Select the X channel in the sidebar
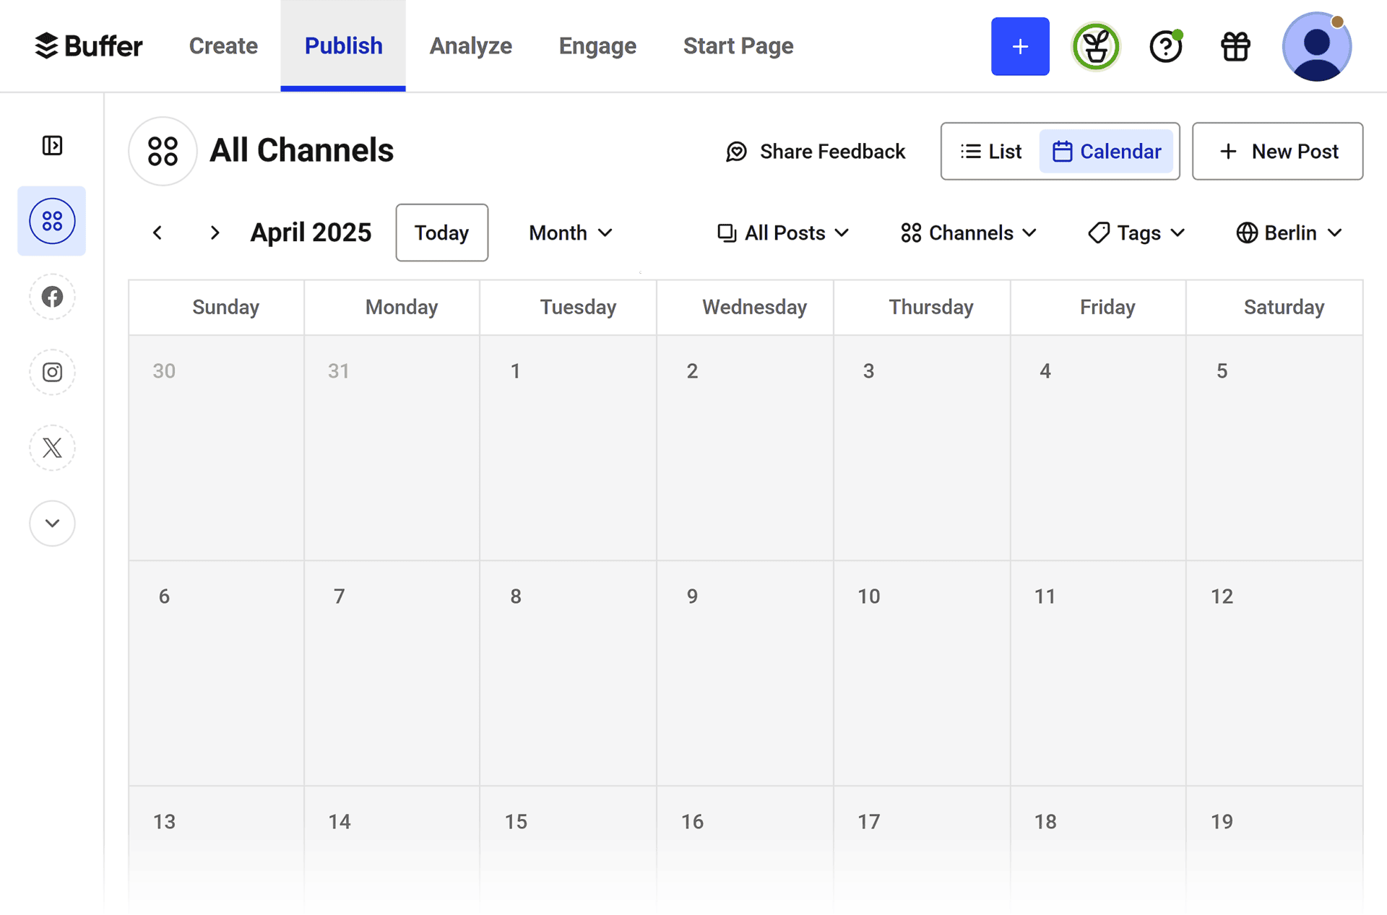This screenshot has height=915, width=1387. click(52, 447)
